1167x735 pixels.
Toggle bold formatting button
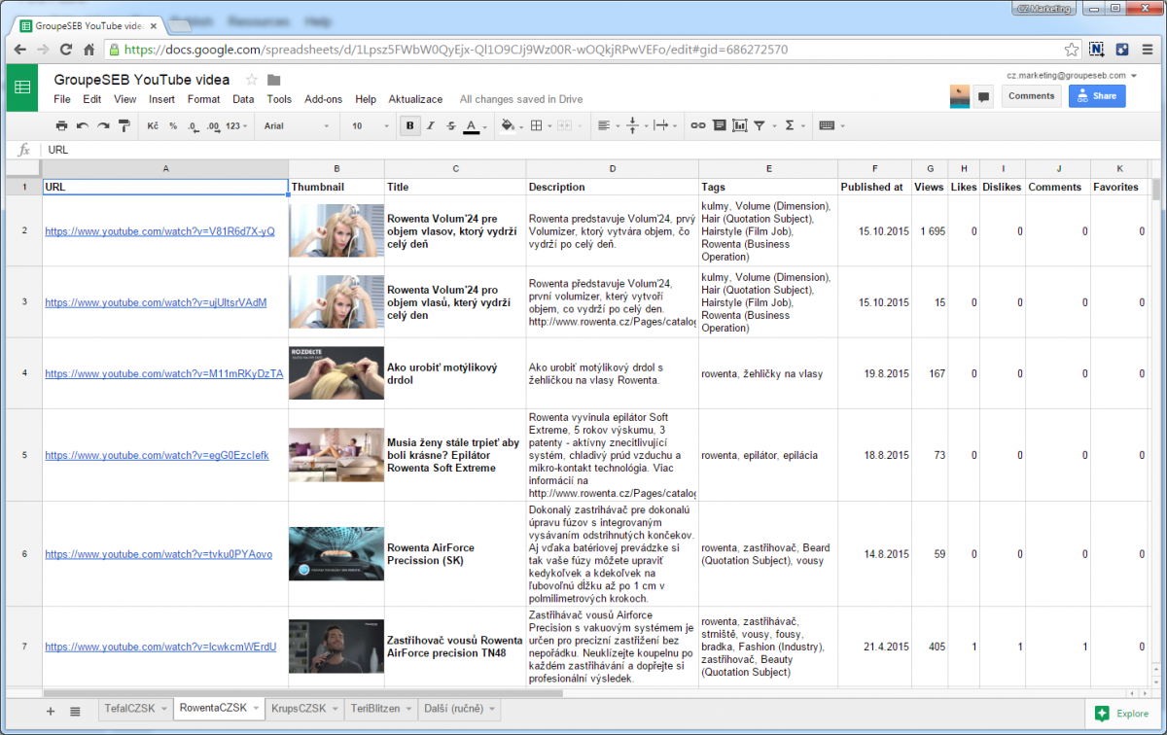pyautogui.click(x=409, y=125)
